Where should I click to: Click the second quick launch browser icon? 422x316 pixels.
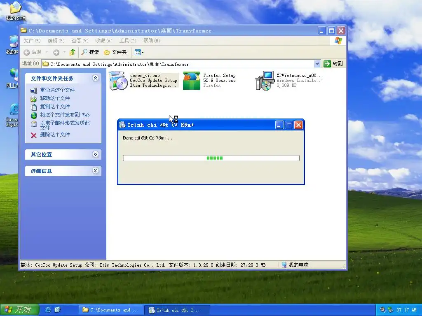[x=57, y=310]
